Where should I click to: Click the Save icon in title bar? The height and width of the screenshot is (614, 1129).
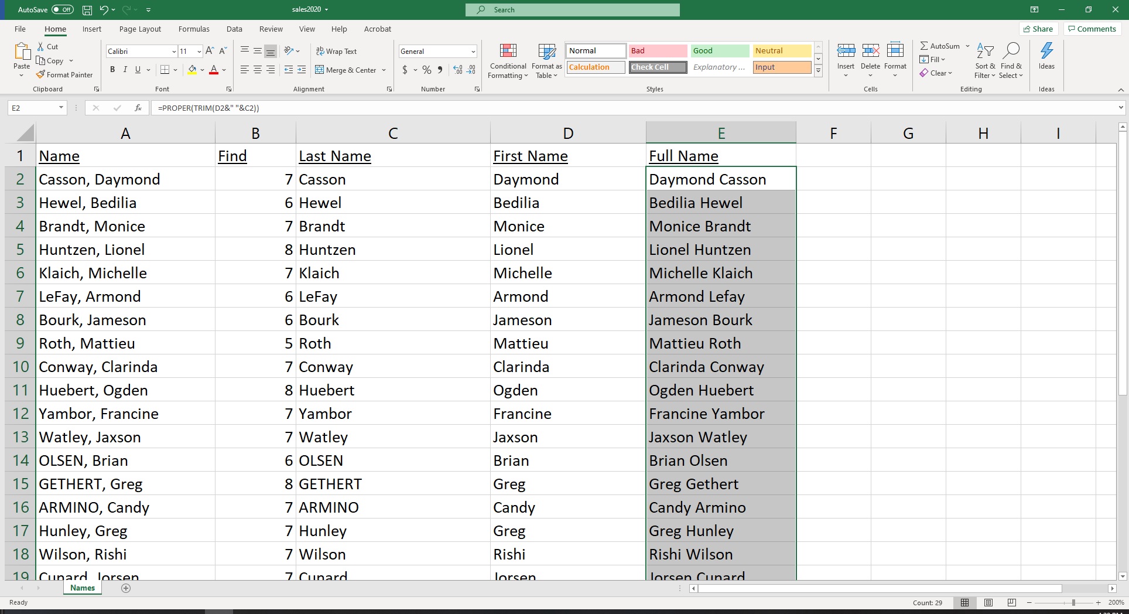[x=87, y=9]
